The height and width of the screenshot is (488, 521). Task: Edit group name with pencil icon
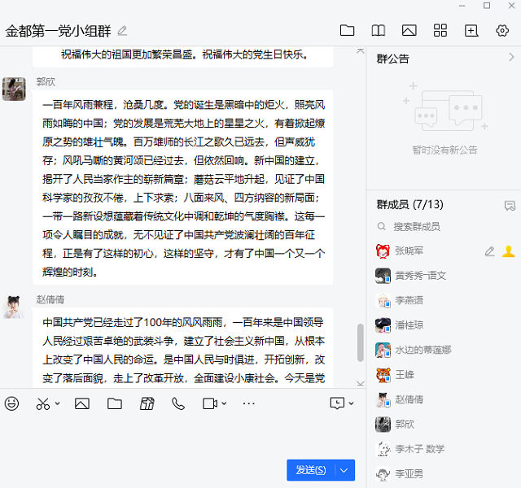point(123,31)
